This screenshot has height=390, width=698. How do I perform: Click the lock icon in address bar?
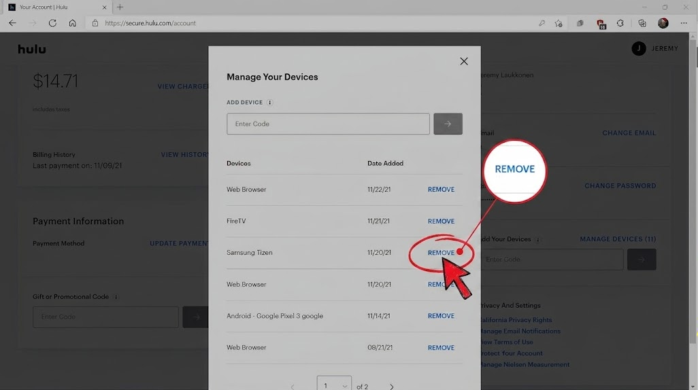click(95, 23)
